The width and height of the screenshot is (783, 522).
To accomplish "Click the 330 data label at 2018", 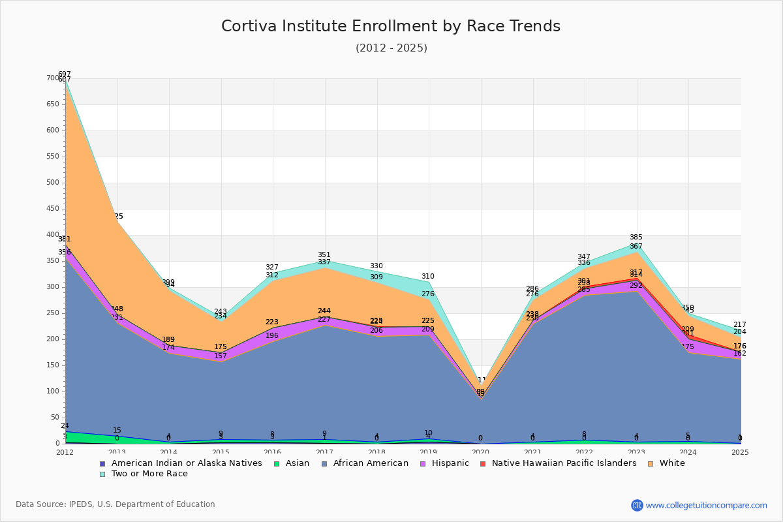I will coord(376,266).
